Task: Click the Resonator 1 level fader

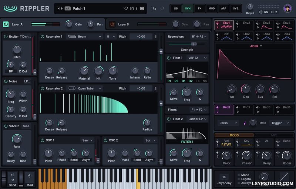Action: click(x=161, y=58)
